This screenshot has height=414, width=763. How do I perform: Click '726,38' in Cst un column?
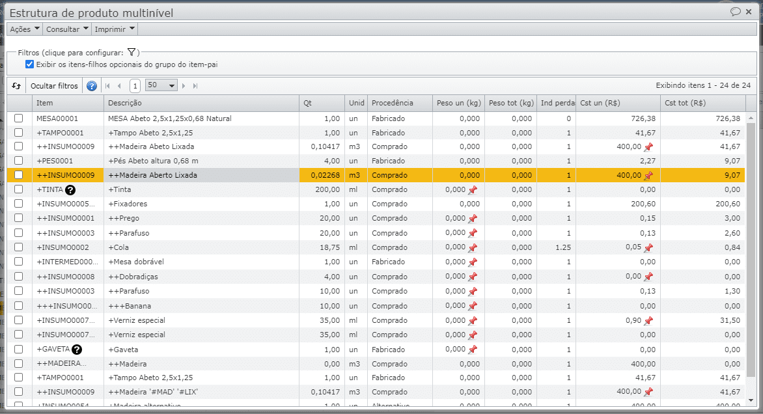(643, 118)
